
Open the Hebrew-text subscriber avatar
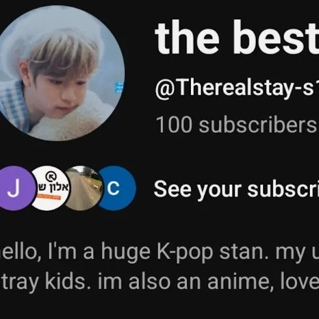tap(50, 188)
